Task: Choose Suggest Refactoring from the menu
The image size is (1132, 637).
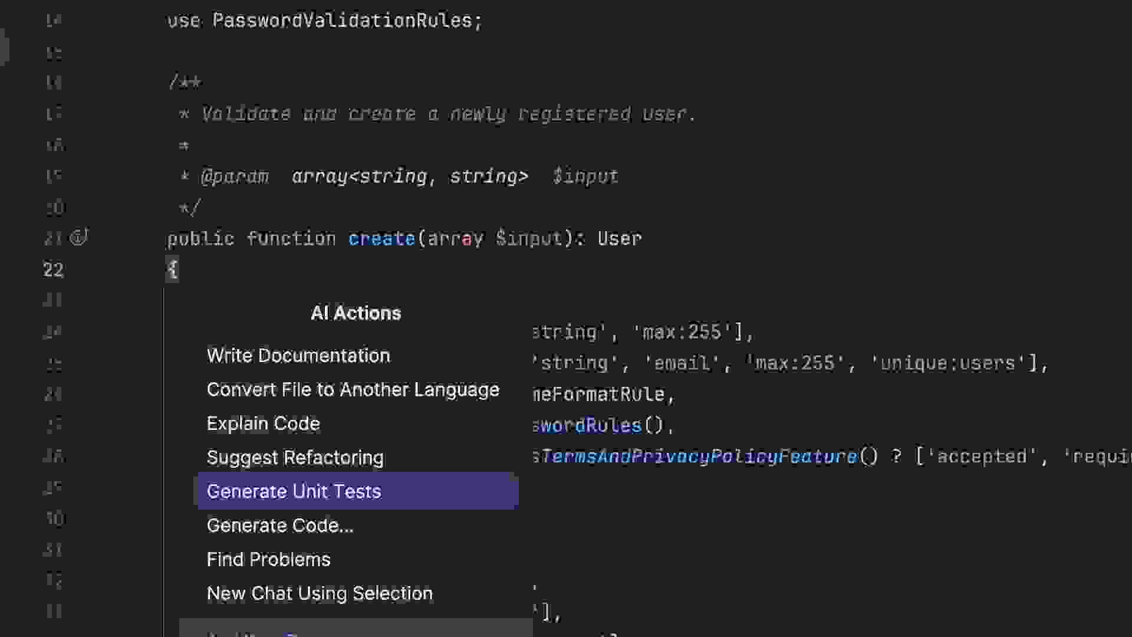Action: tap(295, 458)
